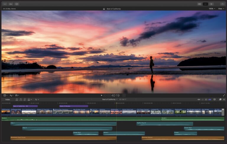Open the color enhancement wand dropdown
227x144 pixels.
[11, 95]
